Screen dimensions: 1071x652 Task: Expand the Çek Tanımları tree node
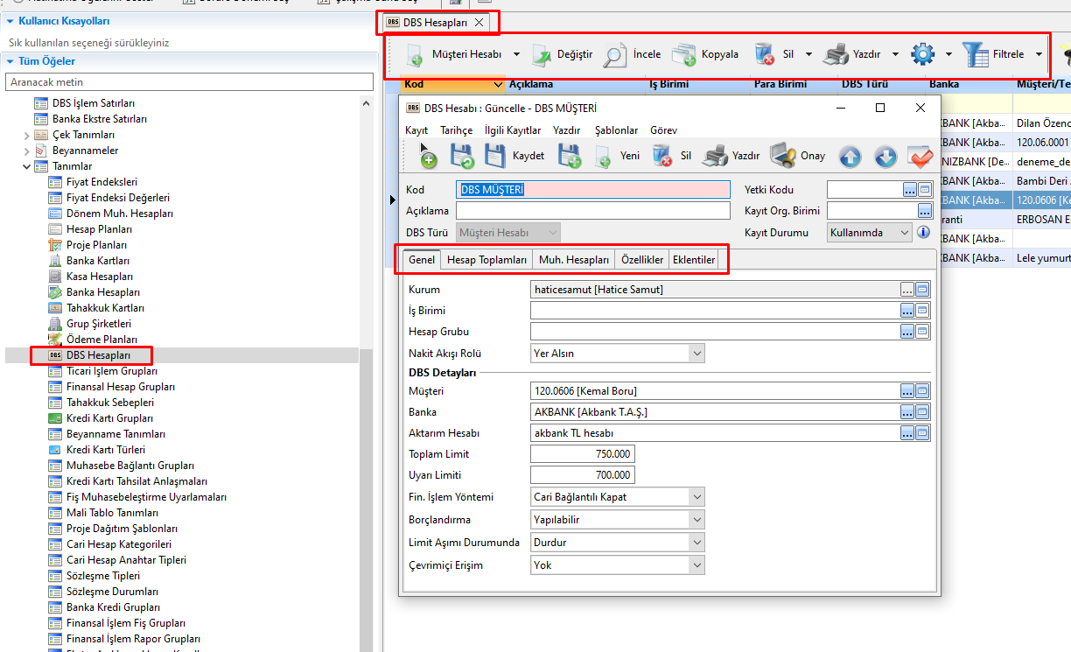[x=27, y=135]
